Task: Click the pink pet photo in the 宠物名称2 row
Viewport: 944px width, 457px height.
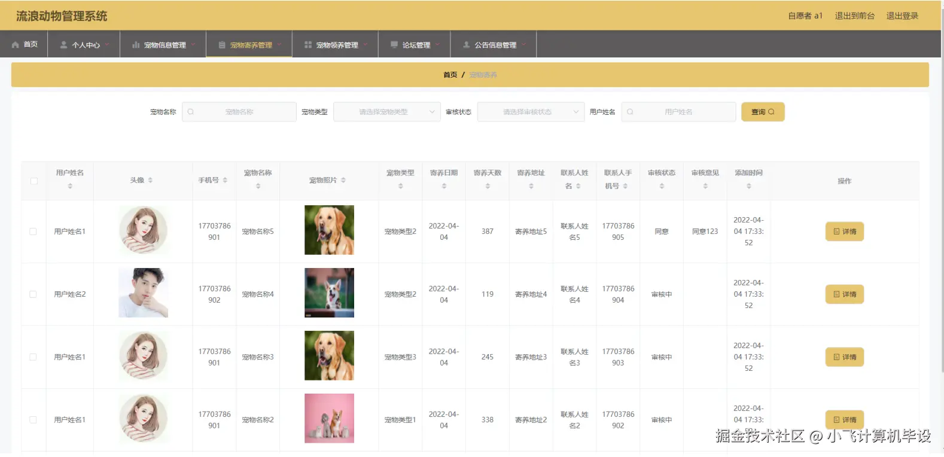Action: pyautogui.click(x=329, y=418)
